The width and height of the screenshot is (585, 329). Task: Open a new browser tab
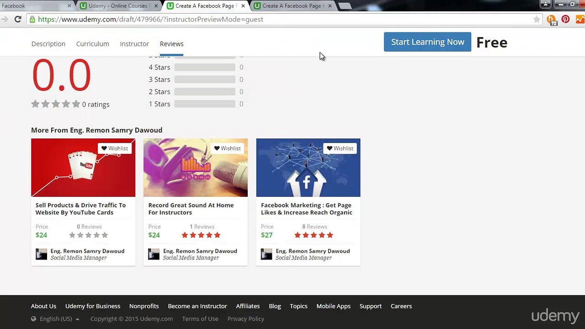345,6
